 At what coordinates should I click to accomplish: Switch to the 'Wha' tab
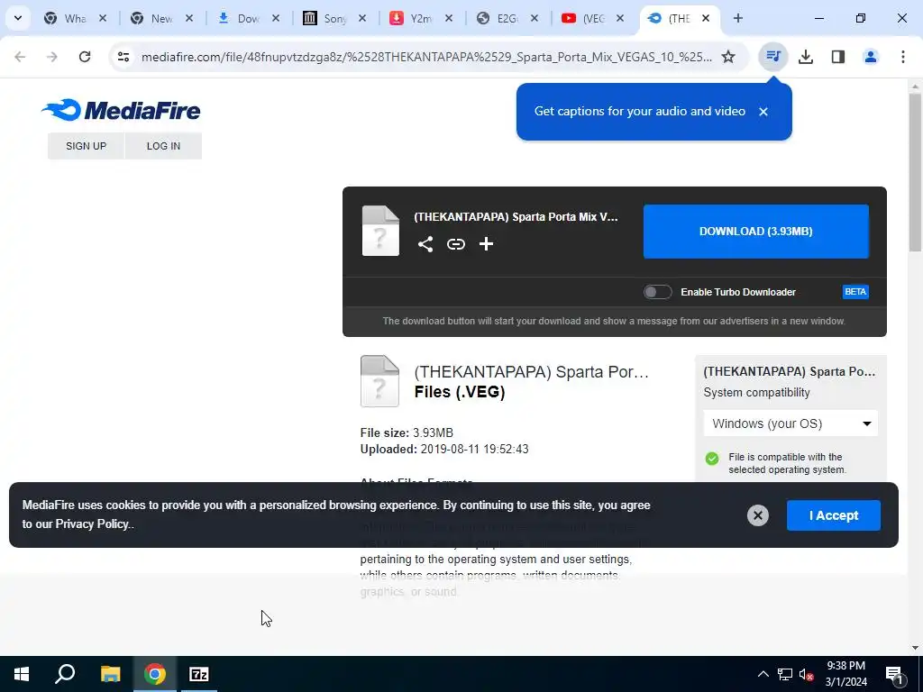click(x=74, y=18)
